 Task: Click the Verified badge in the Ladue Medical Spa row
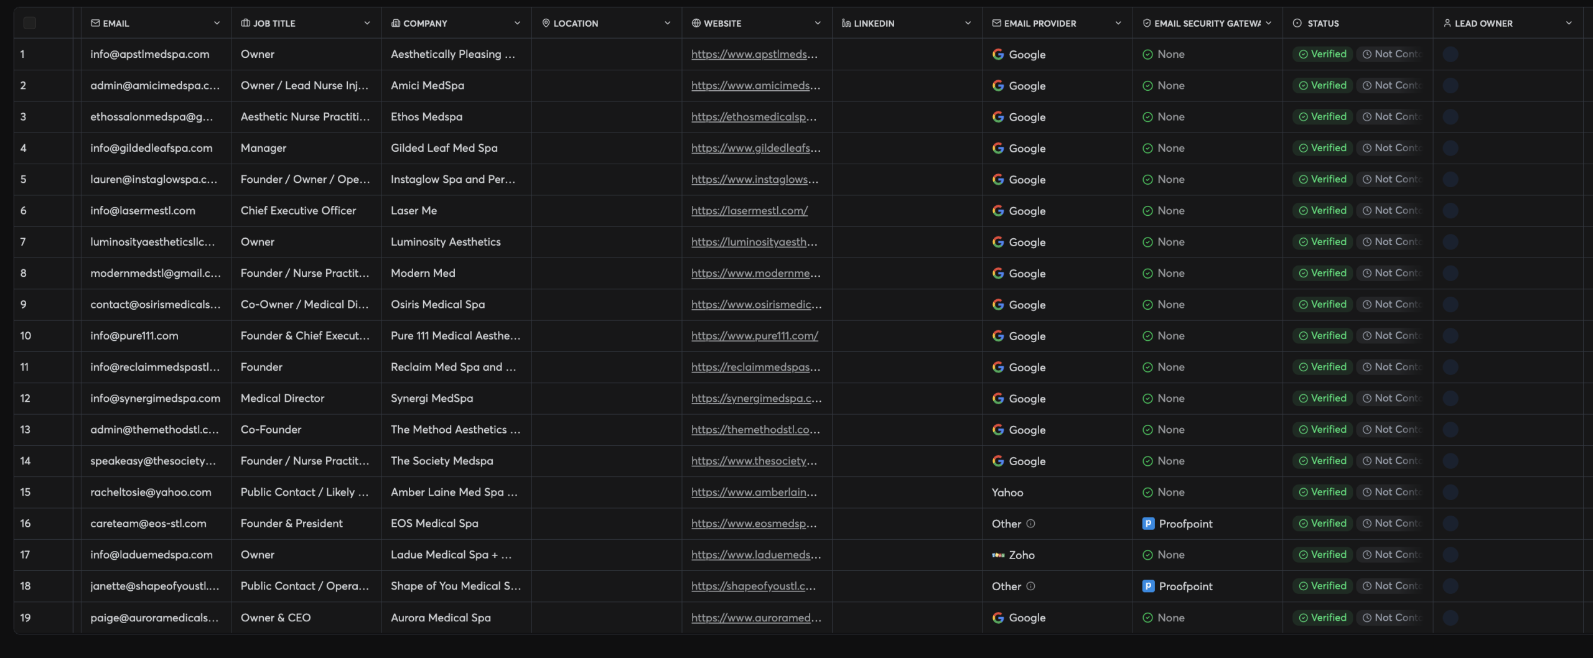click(1322, 555)
